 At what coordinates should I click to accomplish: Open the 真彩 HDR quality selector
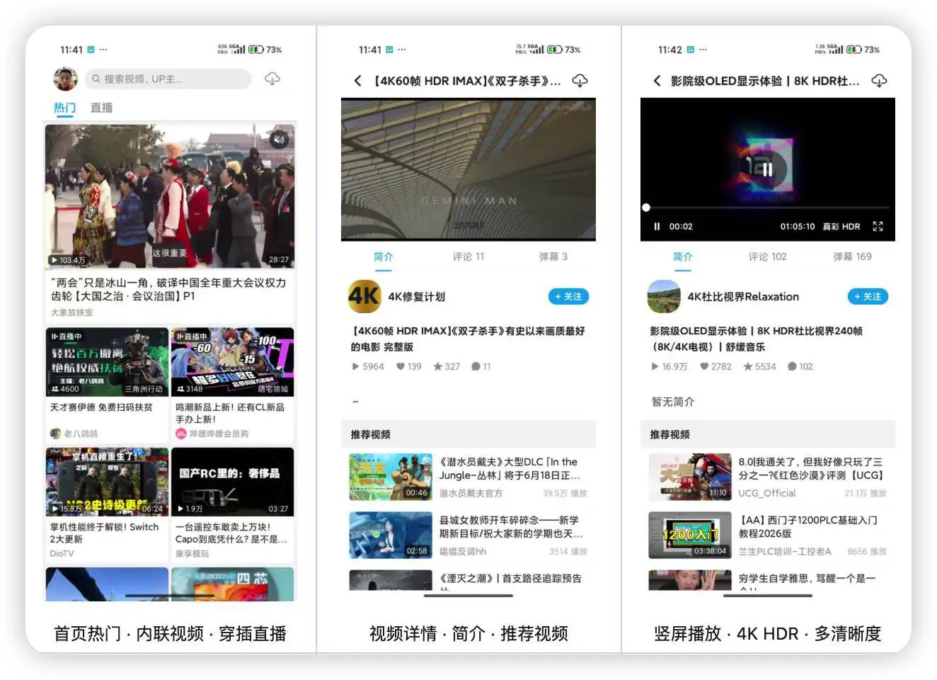(841, 227)
